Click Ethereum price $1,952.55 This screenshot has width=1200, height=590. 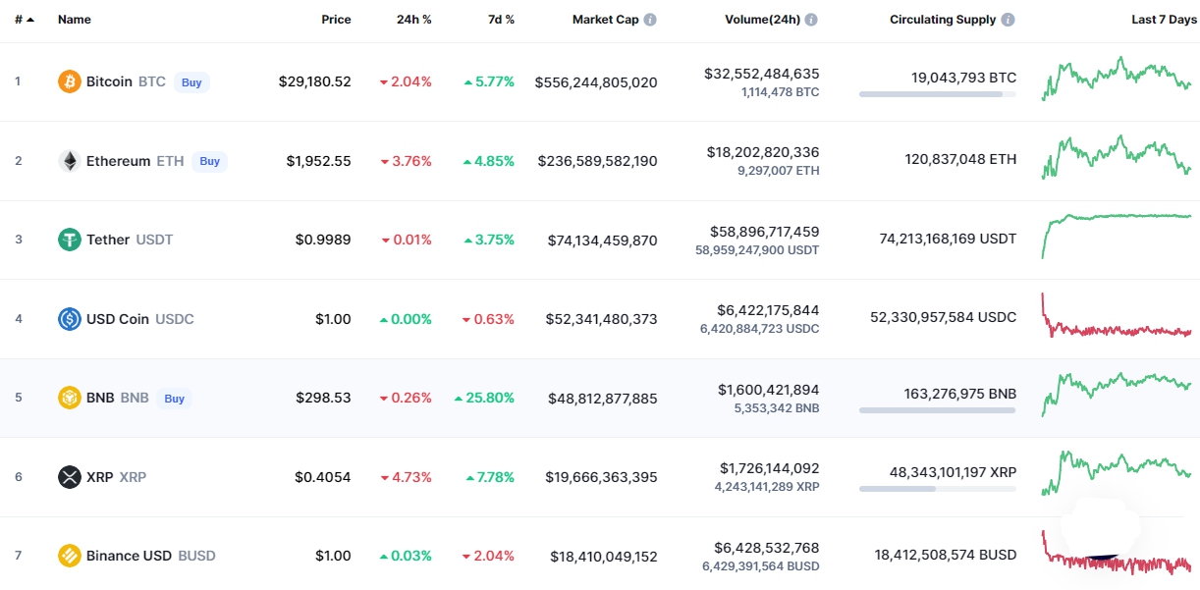coord(318,161)
